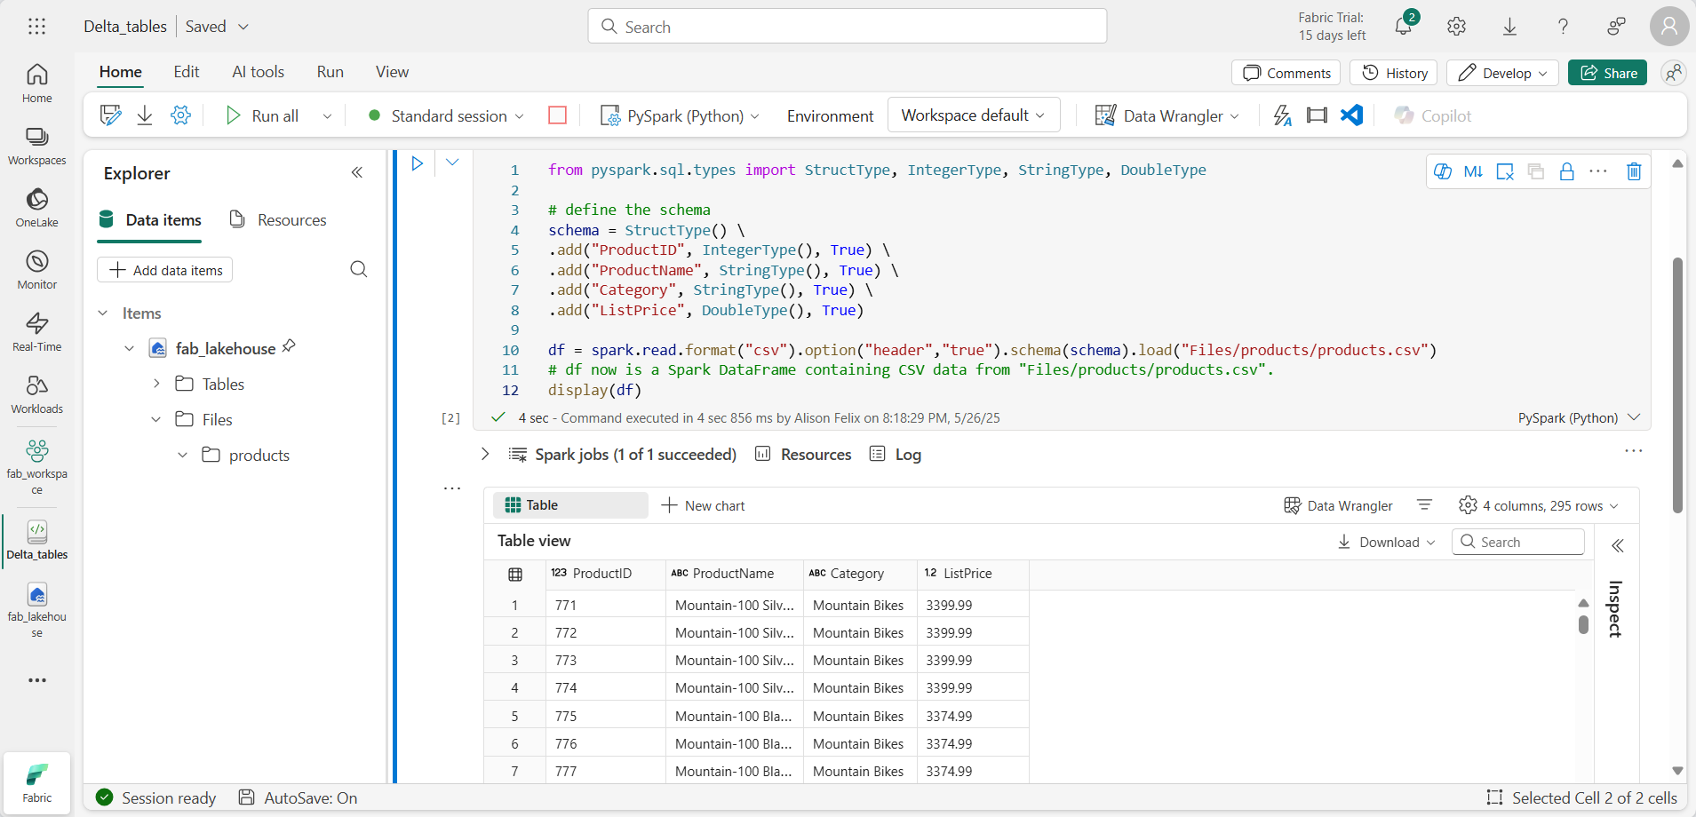Delete the cell with trash icon
1696x817 pixels.
pos(1634,171)
